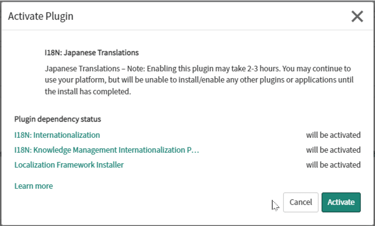Open the Knowledge Management Internationalization plugin link
This screenshot has width=375, height=226.
pyautogui.click(x=106, y=150)
